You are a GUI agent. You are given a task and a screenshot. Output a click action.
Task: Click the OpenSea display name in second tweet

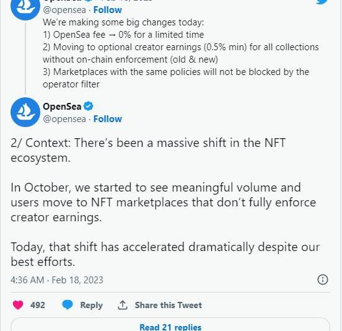[62, 107]
